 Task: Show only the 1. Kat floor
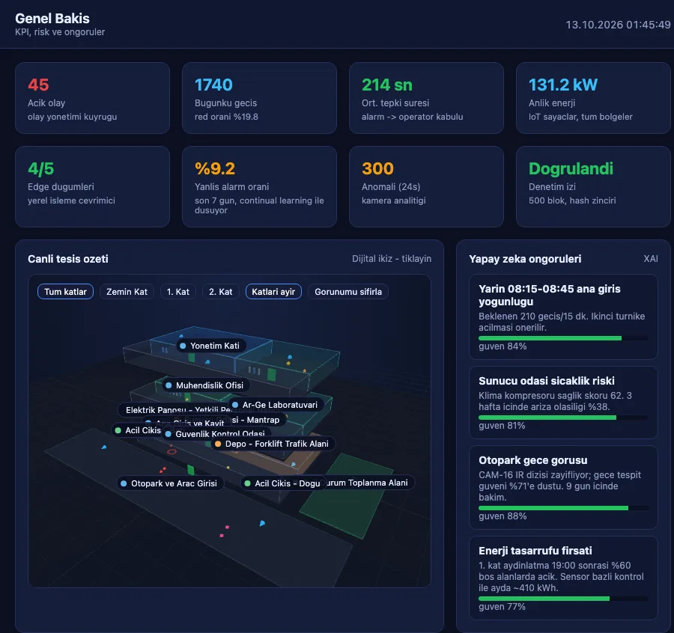coord(178,292)
